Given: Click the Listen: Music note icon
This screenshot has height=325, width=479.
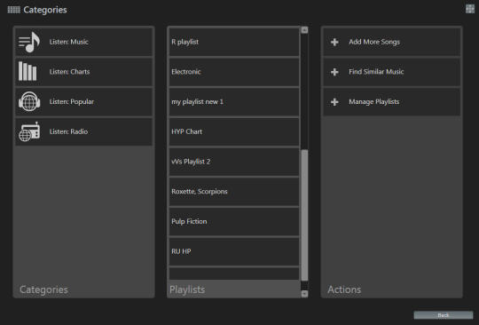Looking at the screenshot, I should [29, 42].
